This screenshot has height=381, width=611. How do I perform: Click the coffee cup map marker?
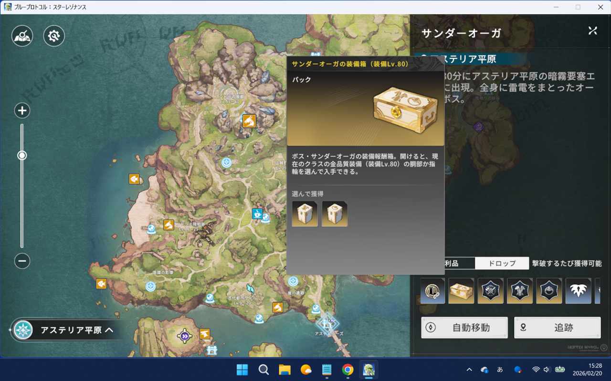point(257,213)
